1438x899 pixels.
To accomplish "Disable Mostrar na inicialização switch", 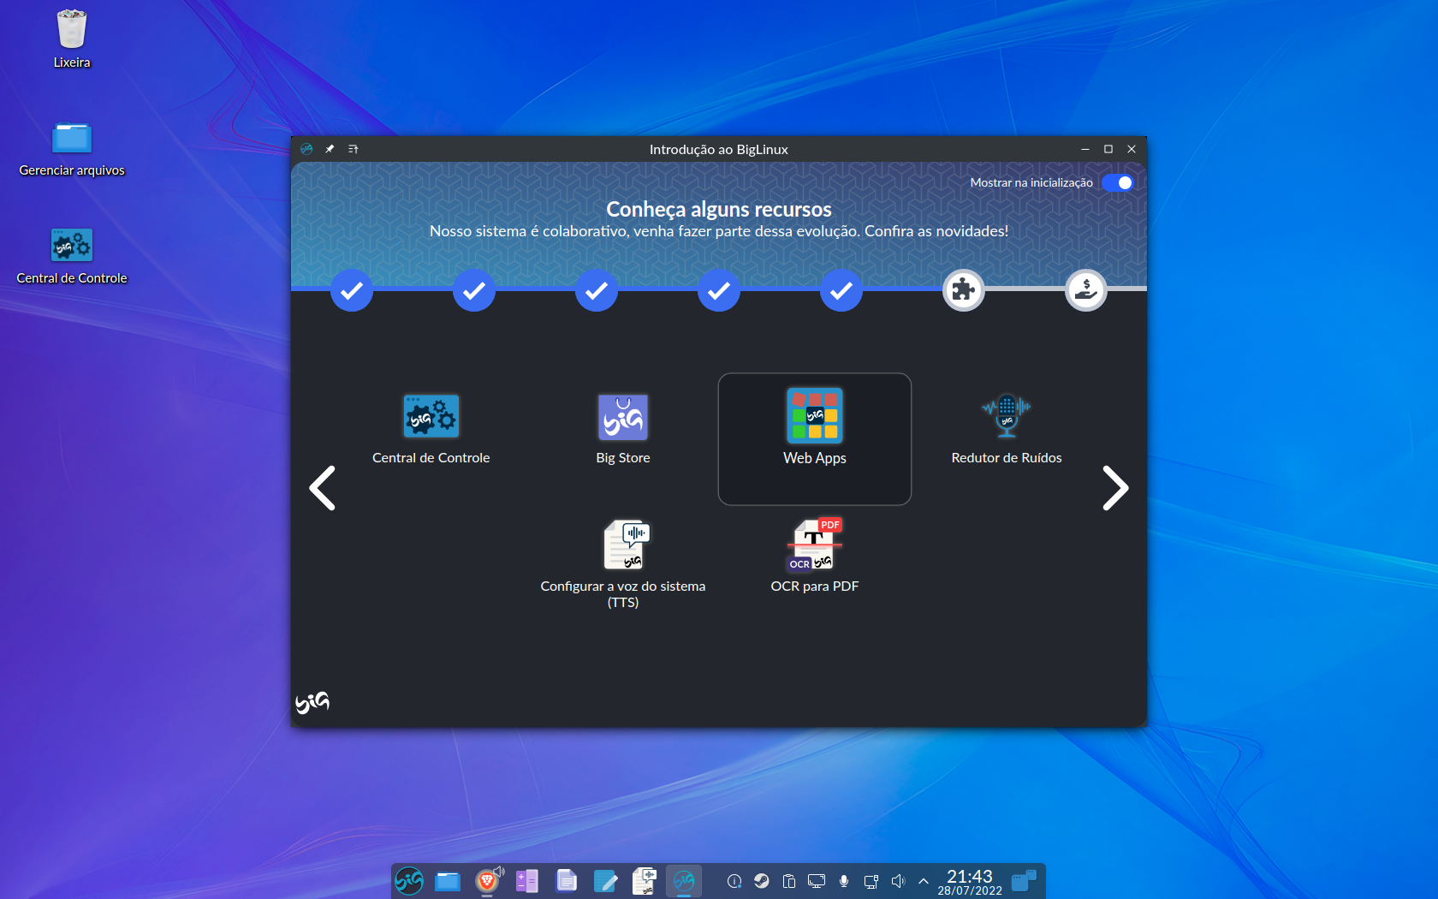I will click(x=1117, y=182).
